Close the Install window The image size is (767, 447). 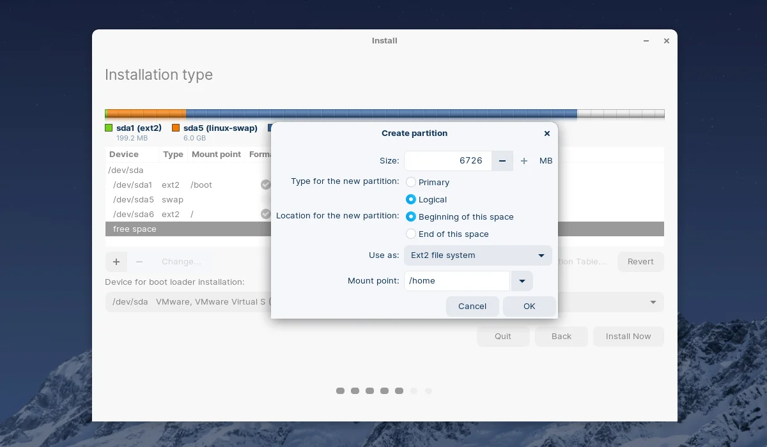pyautogui.click(x=667, y=41)
